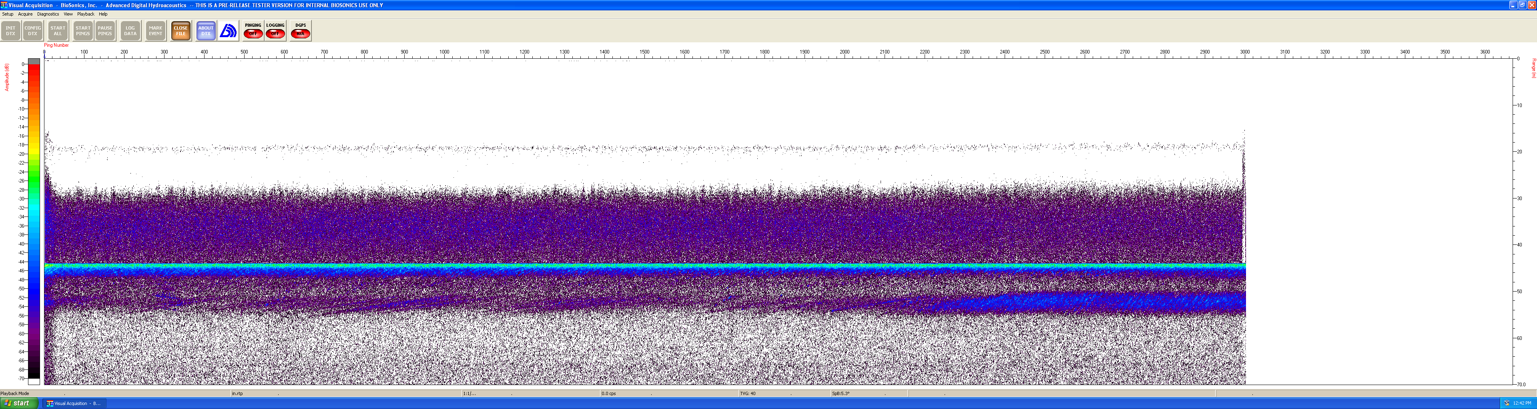Click the amplitude dB color scale bar
1537x409 pixels.
34,221
